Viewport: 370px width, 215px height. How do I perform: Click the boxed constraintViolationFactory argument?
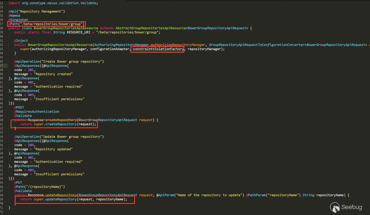pyautogui.click(x=158, y=49)
